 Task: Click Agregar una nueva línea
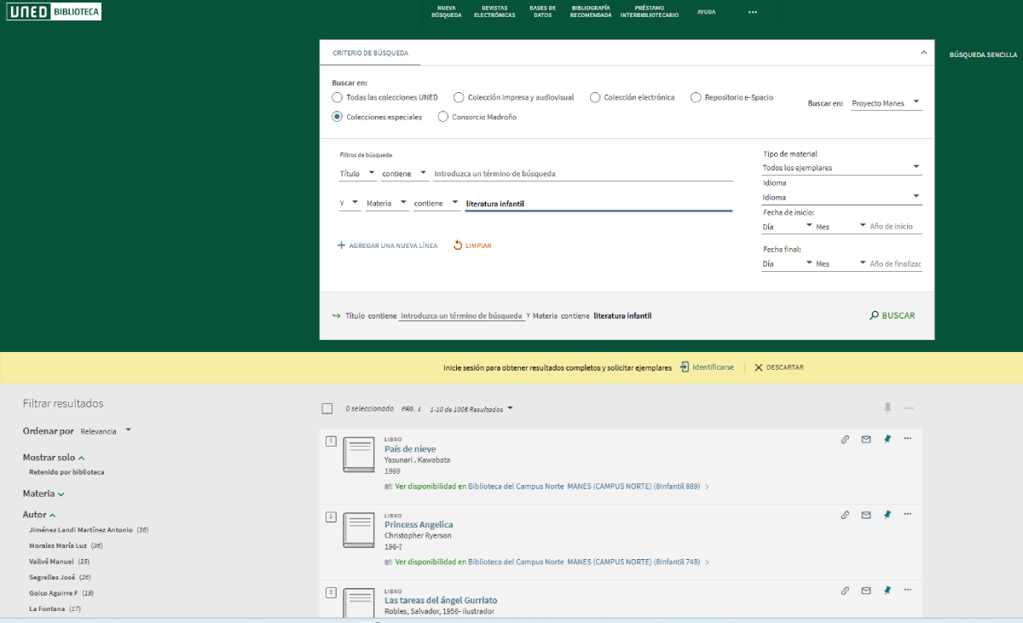(x=388, y=245)
